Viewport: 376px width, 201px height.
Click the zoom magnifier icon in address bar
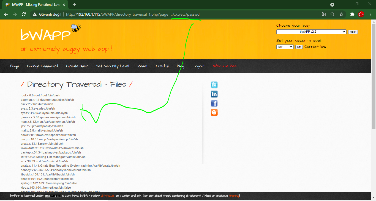coord(333,14)
